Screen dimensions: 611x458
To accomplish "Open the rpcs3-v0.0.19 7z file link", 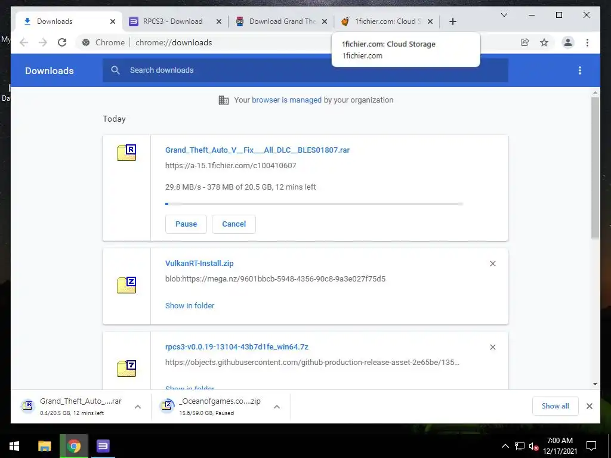I will pos(236,346).
